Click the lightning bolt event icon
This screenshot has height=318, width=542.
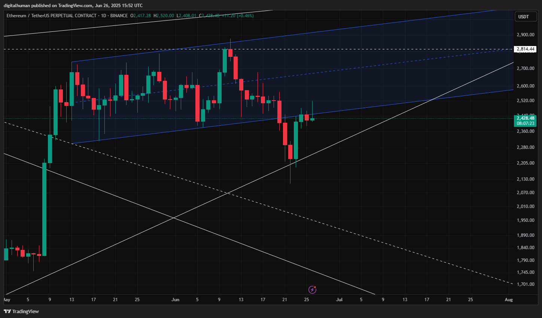coord(312,290)
